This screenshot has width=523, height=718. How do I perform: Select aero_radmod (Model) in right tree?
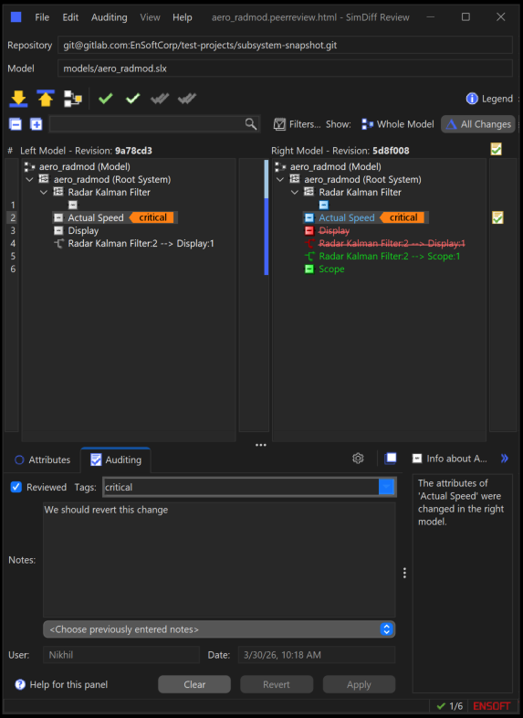point(335,166)
